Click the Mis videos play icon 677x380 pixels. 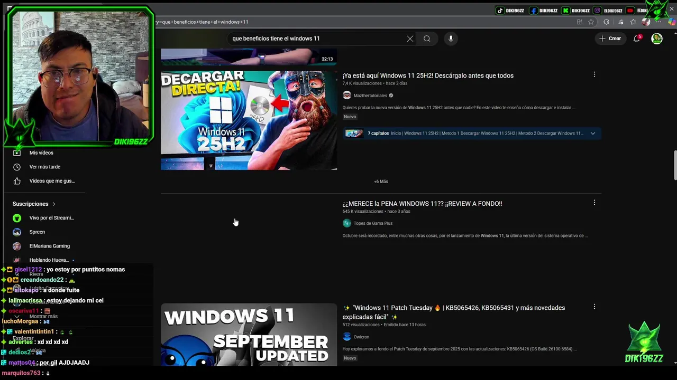point(17,153)
